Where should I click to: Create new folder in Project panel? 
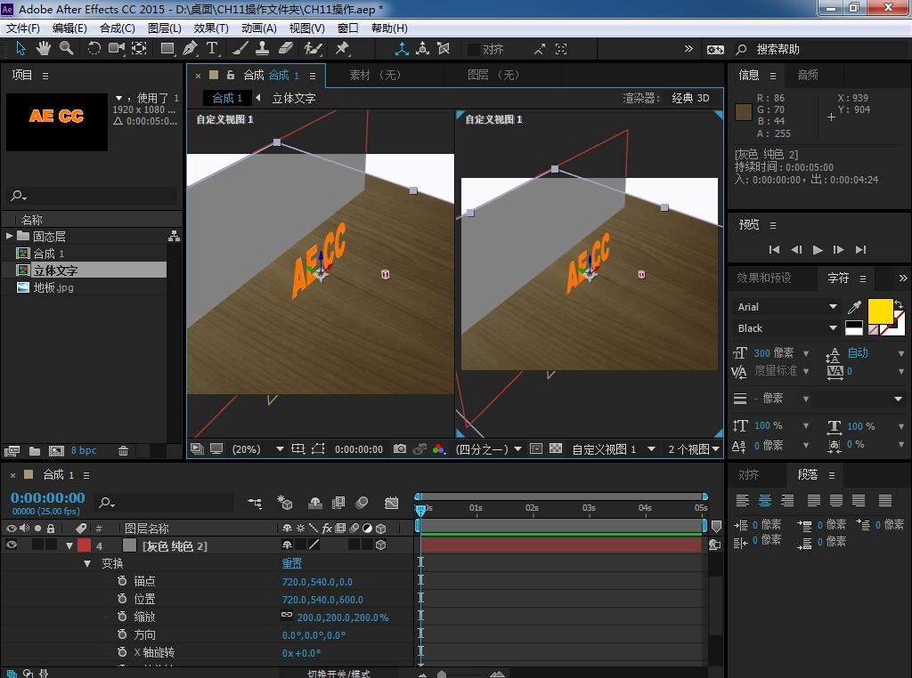[35, 450]
